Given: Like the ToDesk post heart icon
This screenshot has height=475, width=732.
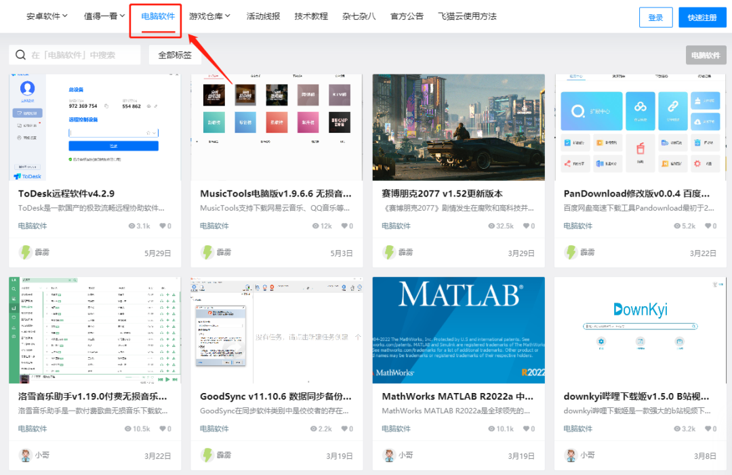Looking at the screenshot, I should pyautogui.click(x=163, y=226).
